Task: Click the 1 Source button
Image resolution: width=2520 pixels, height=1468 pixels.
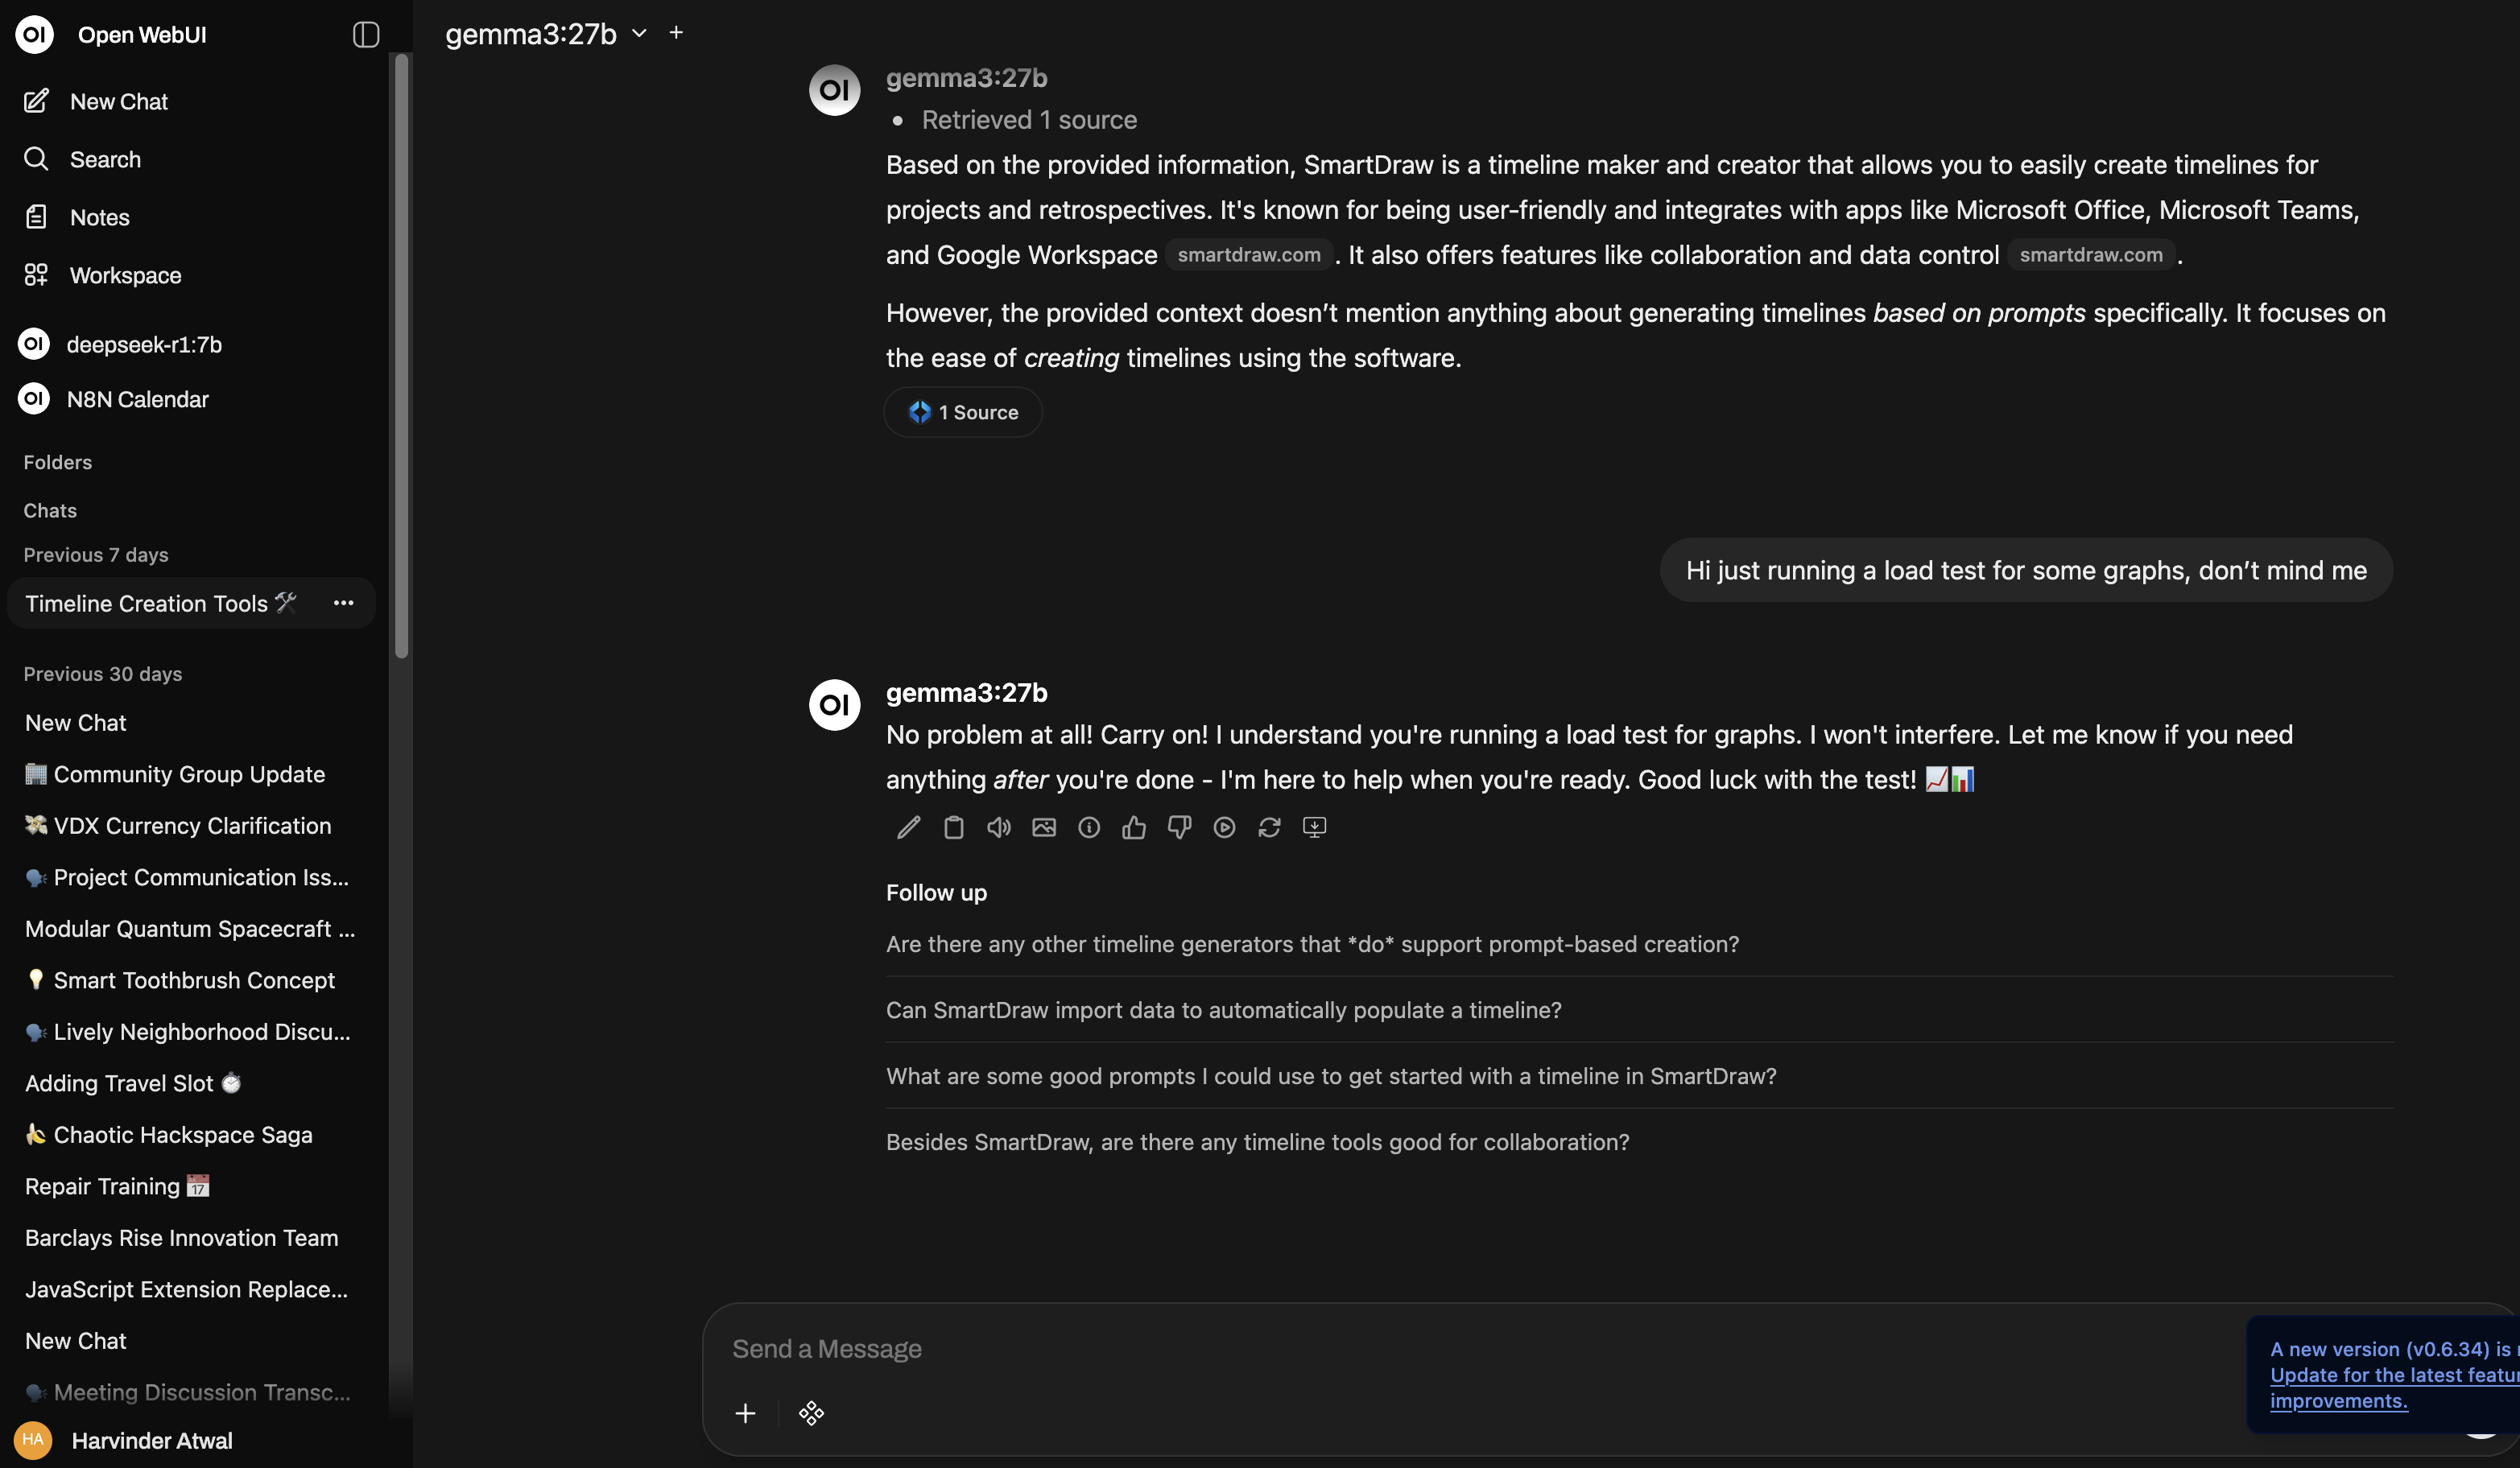Action: point(963,412)
